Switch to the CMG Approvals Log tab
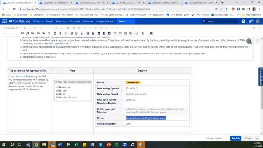The height and width of the screenshot is (148, 263). pyautogui.click(x=201, y=3)
